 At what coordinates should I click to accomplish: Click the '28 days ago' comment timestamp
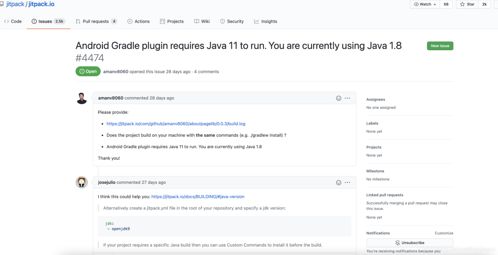tap(162, 98)
